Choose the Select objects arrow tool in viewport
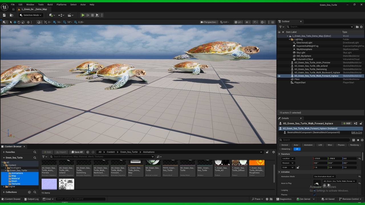This screenshot has width=365, height=205. (x=11, y=22)
